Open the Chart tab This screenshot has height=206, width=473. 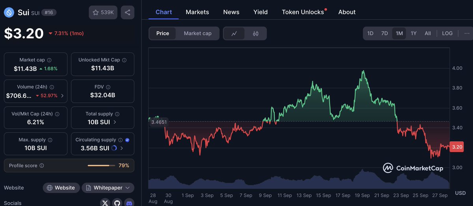point(164,12)
